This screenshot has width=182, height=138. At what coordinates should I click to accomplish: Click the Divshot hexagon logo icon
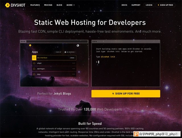tap(7, 5)
